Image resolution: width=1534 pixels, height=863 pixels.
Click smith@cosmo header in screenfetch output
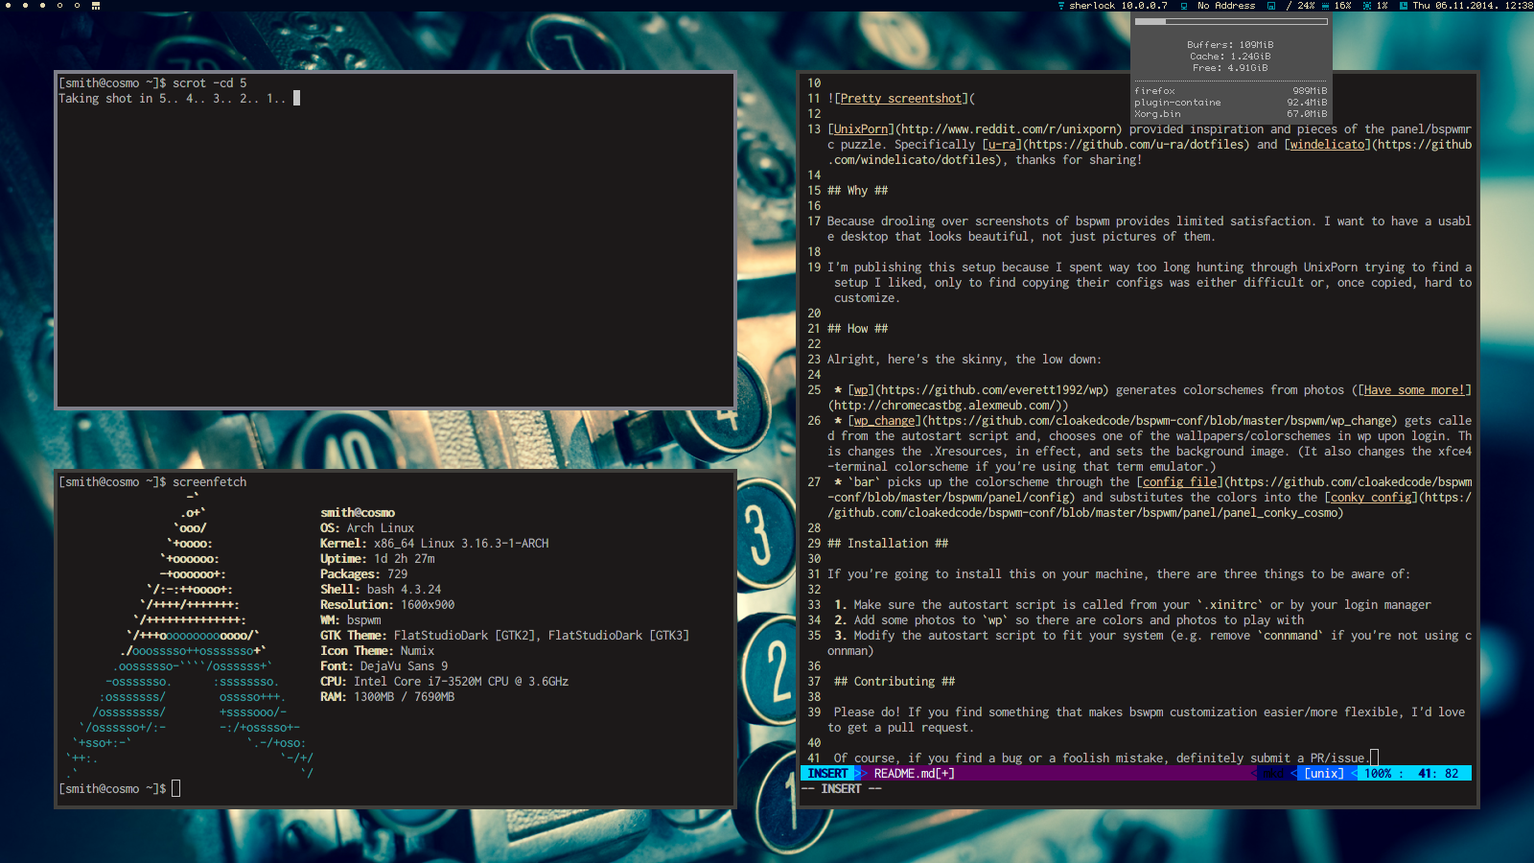(358, 513)
